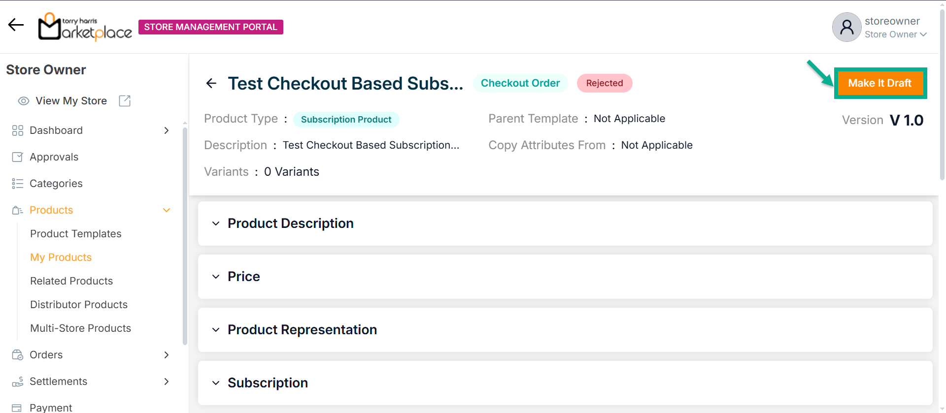The height and width of the screenshot is (413, 946).
Task: Expand the Price section
Action: click(x=216, y=277)
